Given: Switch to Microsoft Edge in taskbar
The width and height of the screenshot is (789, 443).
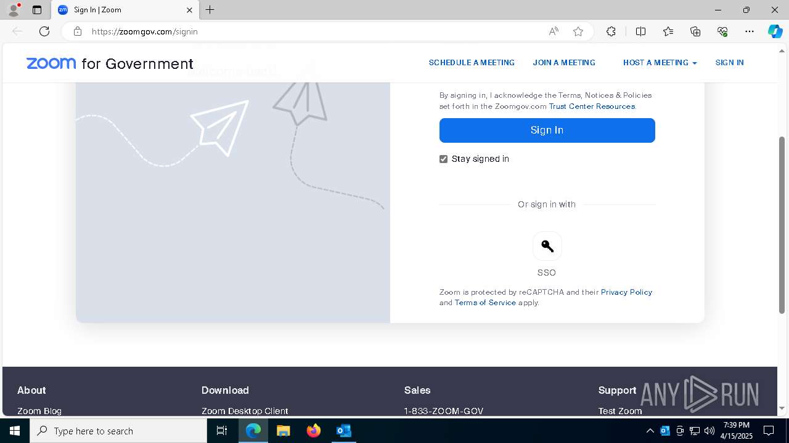Looking at the screenshot, I should tap(253, 431).
